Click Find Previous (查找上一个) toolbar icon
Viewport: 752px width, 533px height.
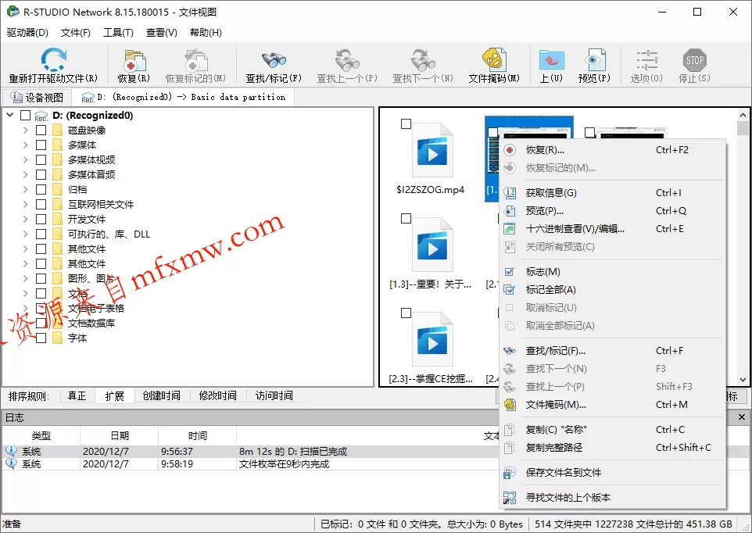tap(347, 60)
